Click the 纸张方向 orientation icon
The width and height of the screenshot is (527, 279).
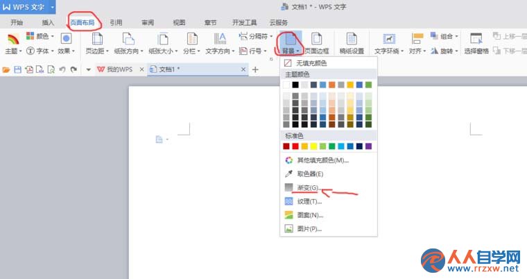(128, 39)
